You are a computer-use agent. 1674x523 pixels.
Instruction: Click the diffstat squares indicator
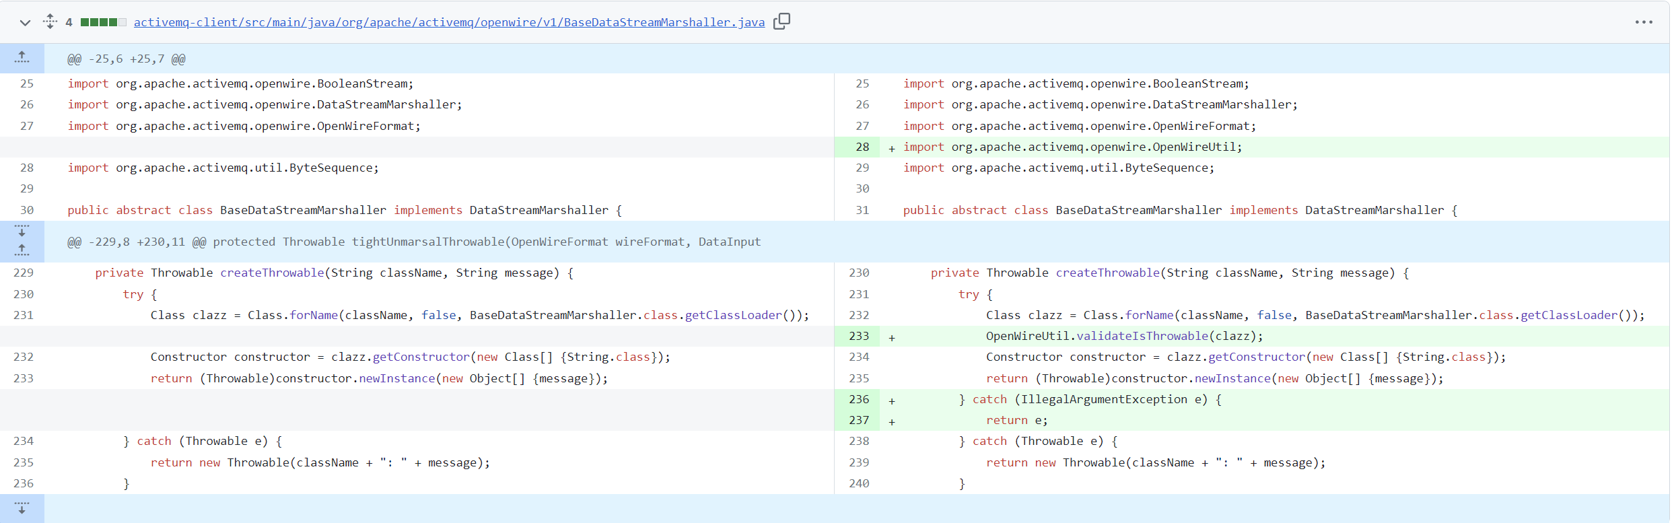point(103,22)
